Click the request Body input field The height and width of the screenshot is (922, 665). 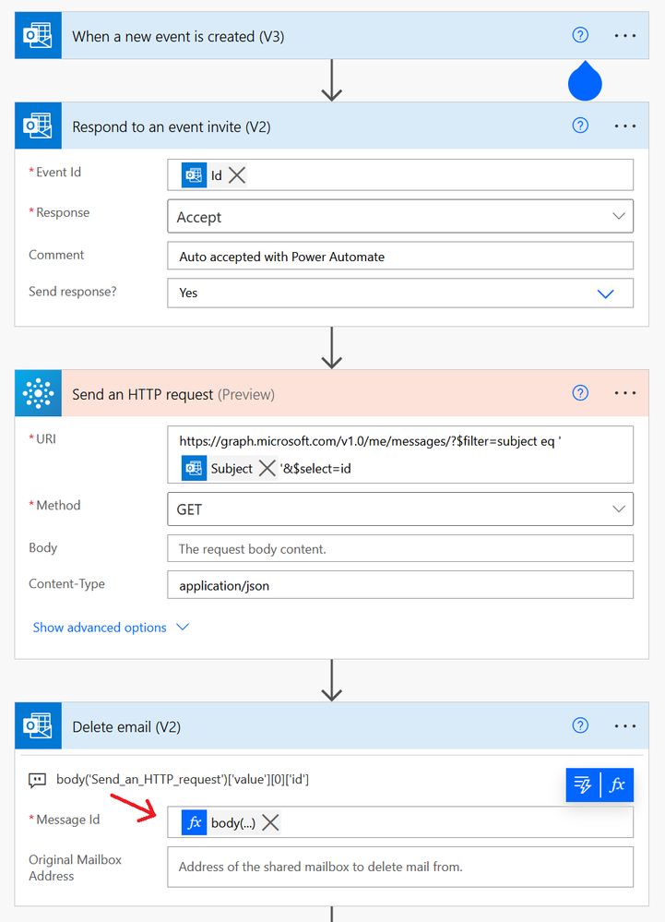[x=400, y=548]
